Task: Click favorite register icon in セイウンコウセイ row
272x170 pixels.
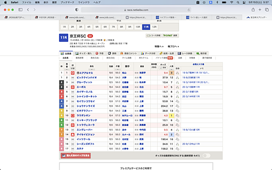Action: [x=177, y=101]
